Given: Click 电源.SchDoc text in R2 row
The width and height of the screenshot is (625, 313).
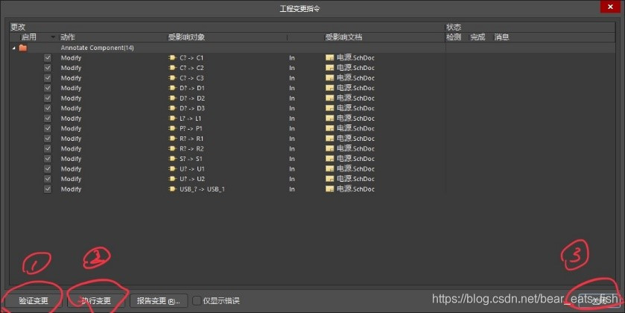Looking at the screenshot, I should [x=355, y=149].
